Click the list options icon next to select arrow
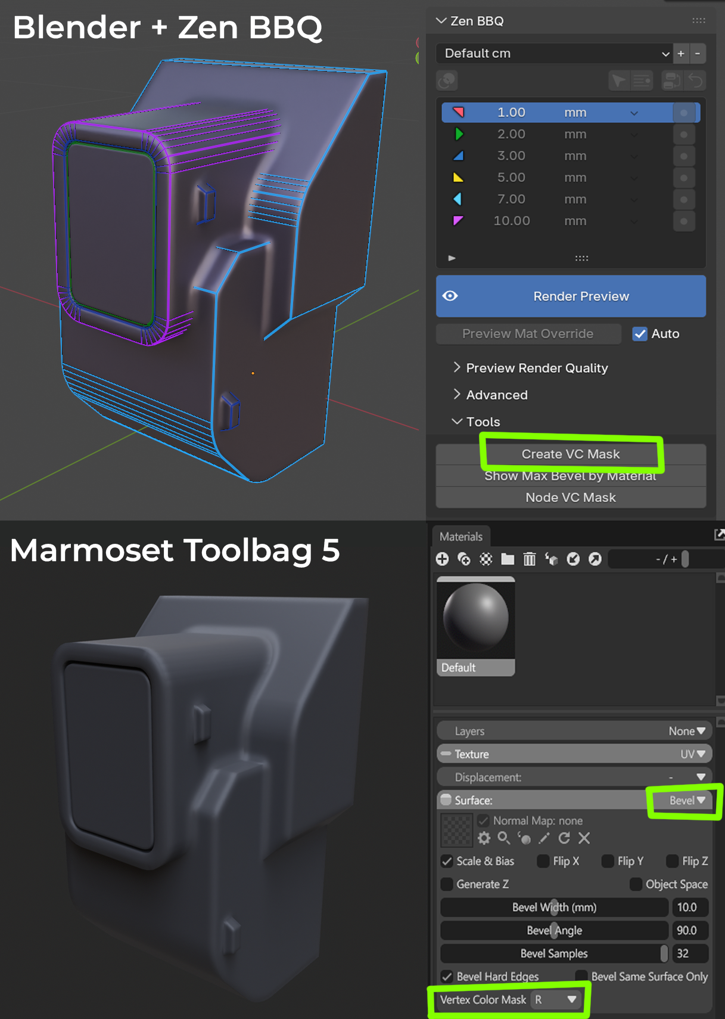 click(642, 80)
